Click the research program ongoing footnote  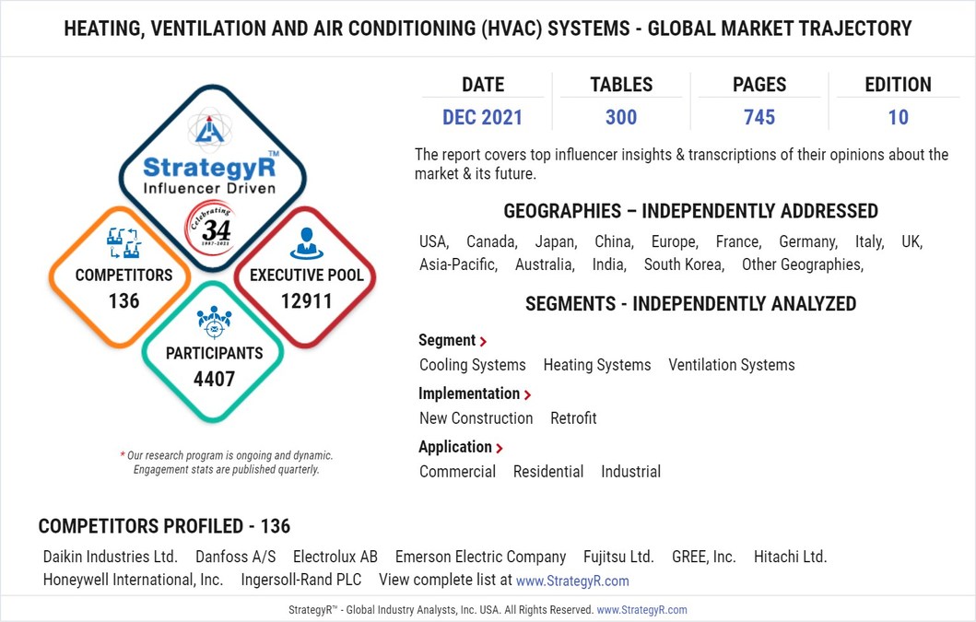(x=227, y=463)
